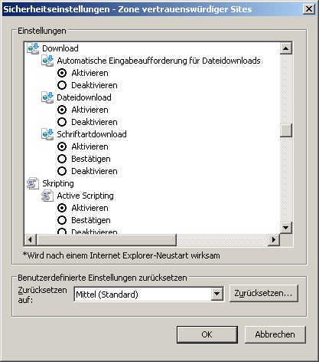This screenshot has height=362, width=319.
Task: Click the Active Scripting setting icon
Action: click(47, 196)
